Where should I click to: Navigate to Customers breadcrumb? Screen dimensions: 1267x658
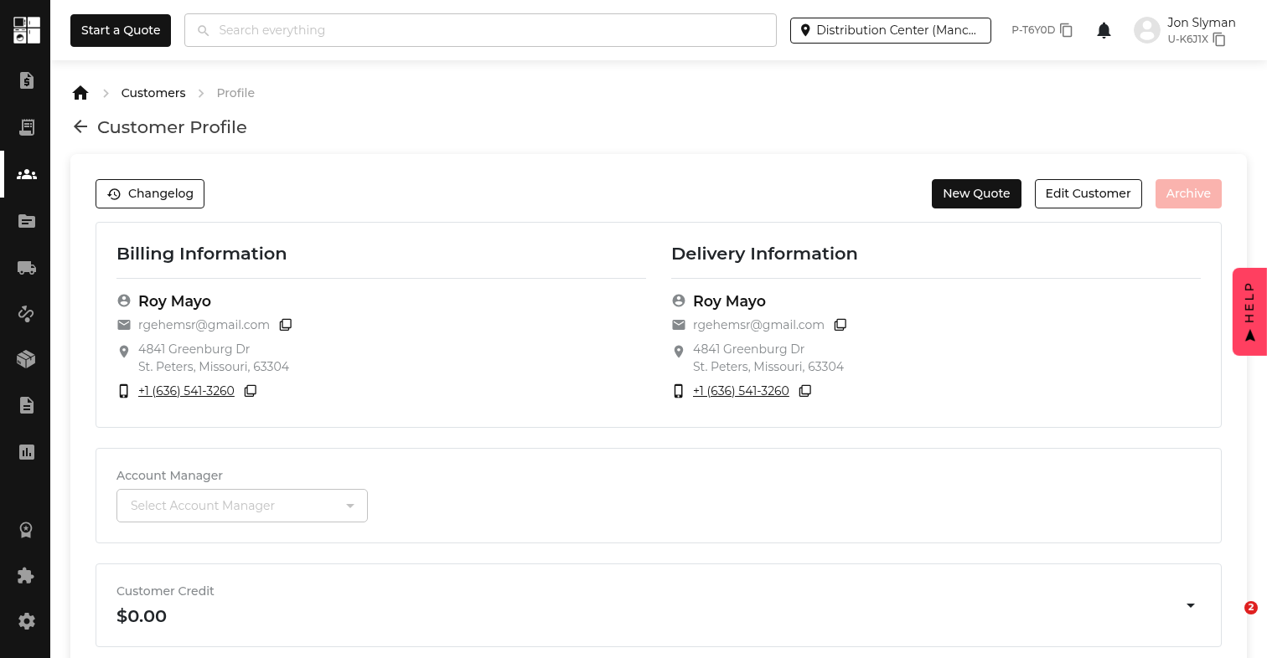153,93
